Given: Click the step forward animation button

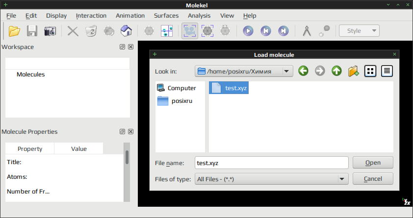Looking at the screenshot, I should tap(284, 31).
